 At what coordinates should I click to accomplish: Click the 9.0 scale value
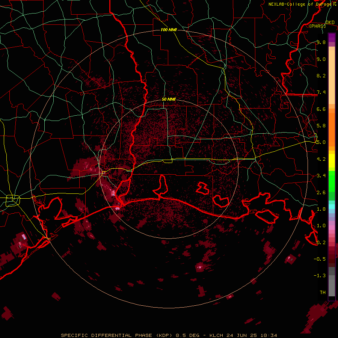(x=321, y=59)
